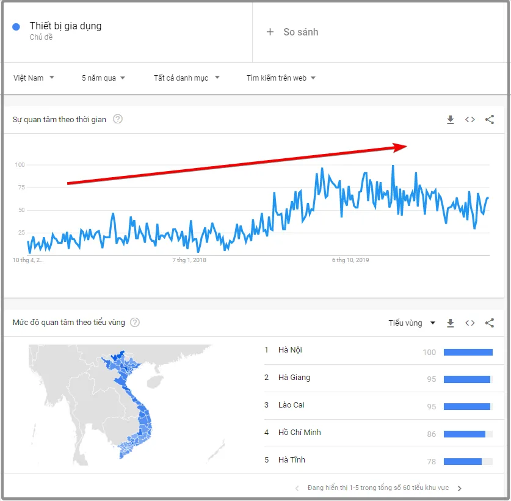The image size is (511, 501).
Task: Go to next page of subregions
Action: click(460, 489)
